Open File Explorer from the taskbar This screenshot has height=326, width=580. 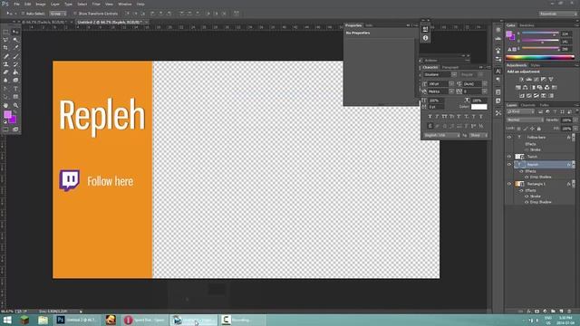point(43,320)
